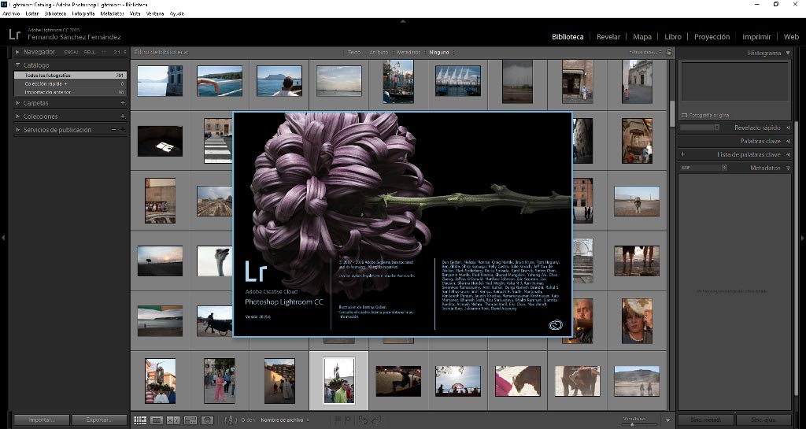This screenshot has width=806, height=429.
Task: Select Texto library filter
Action: (x=354, y=53)
